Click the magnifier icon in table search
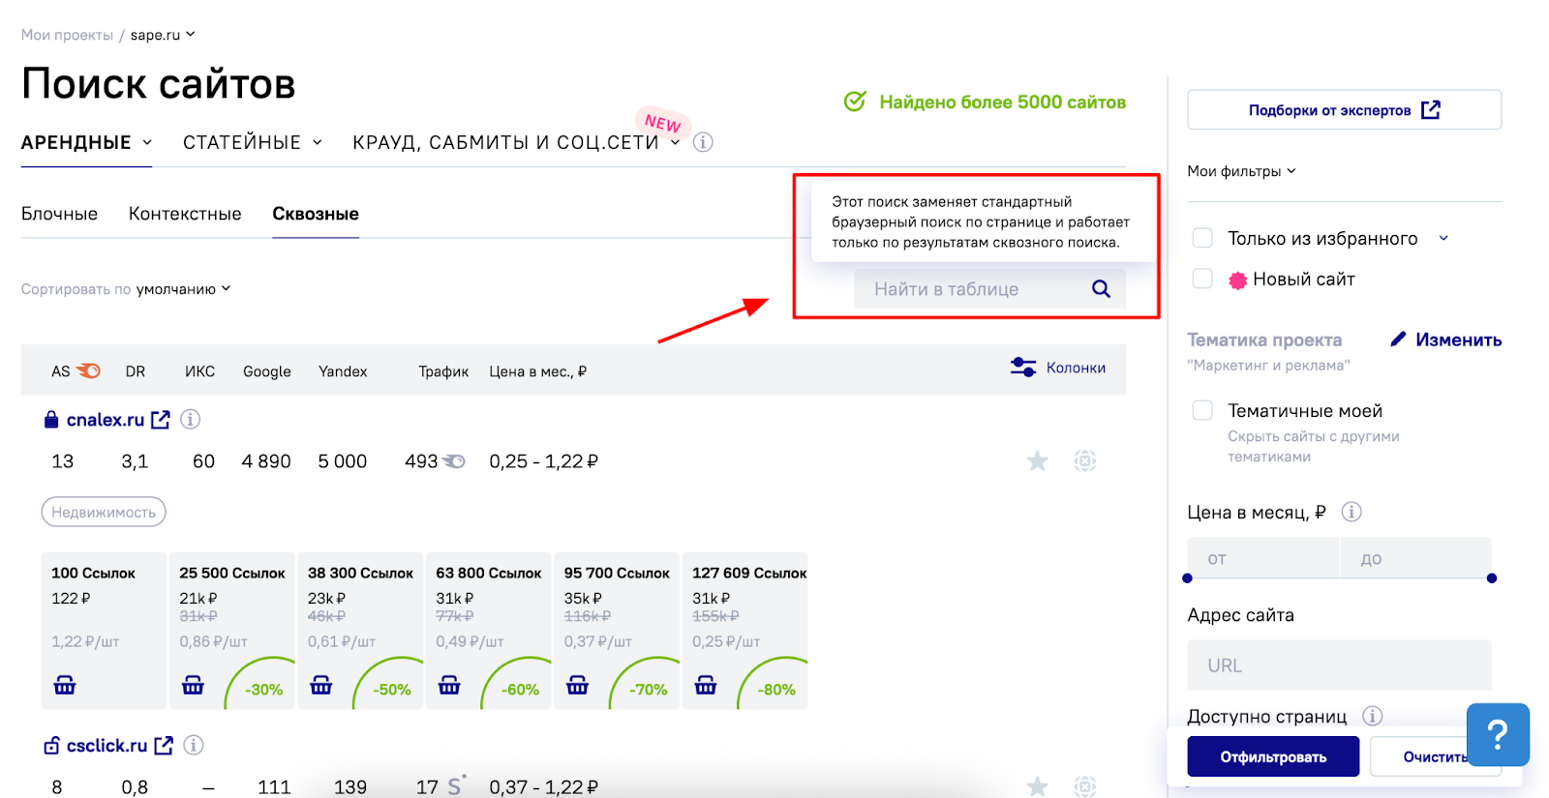The height and width of the screenshot is (798, 1549). [x=1100, y=288]
